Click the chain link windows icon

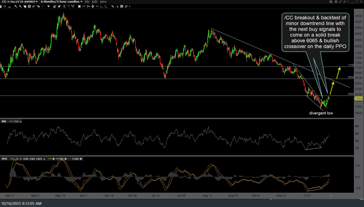click(x=340, y=2)
